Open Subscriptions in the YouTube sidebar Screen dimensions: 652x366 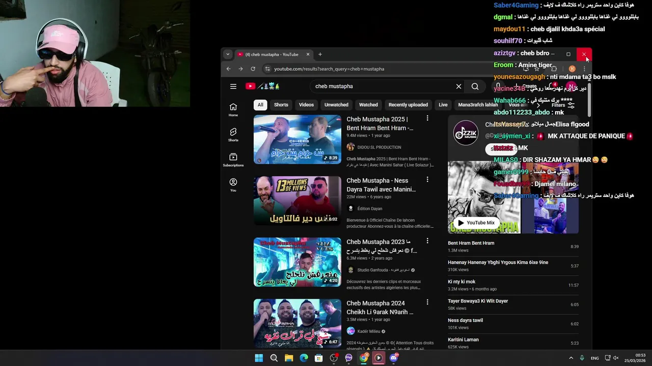click(x=233, y=160)
